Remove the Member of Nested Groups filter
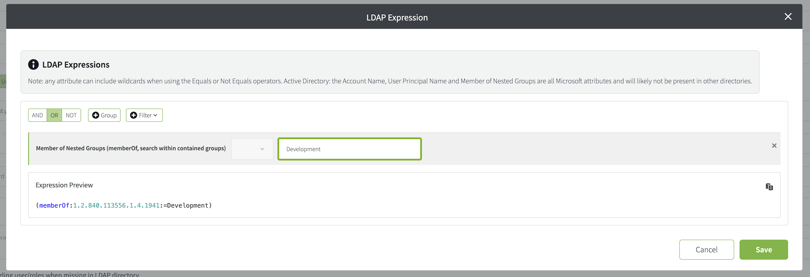The image size is (810, 277). (x=774, y=146)
